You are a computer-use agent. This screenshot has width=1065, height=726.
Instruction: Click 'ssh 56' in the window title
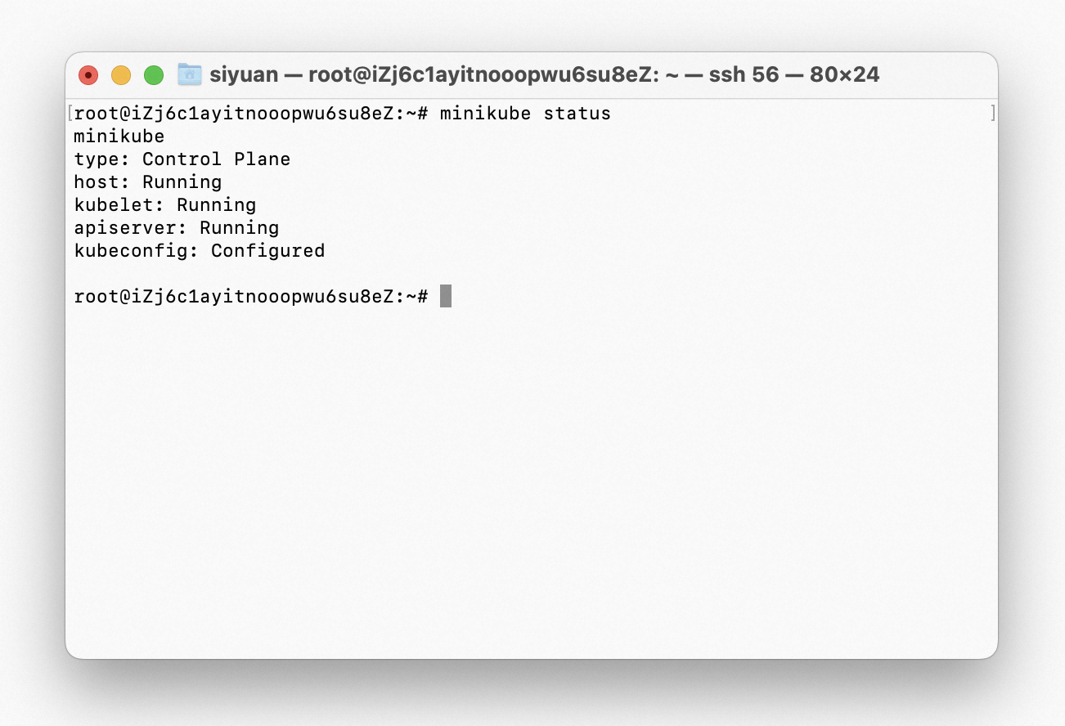click(x=744, y=74)
